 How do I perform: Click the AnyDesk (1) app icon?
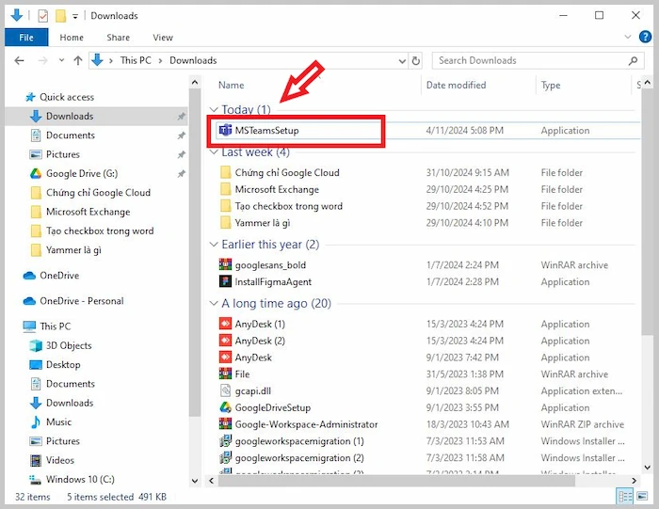point(225,324)
